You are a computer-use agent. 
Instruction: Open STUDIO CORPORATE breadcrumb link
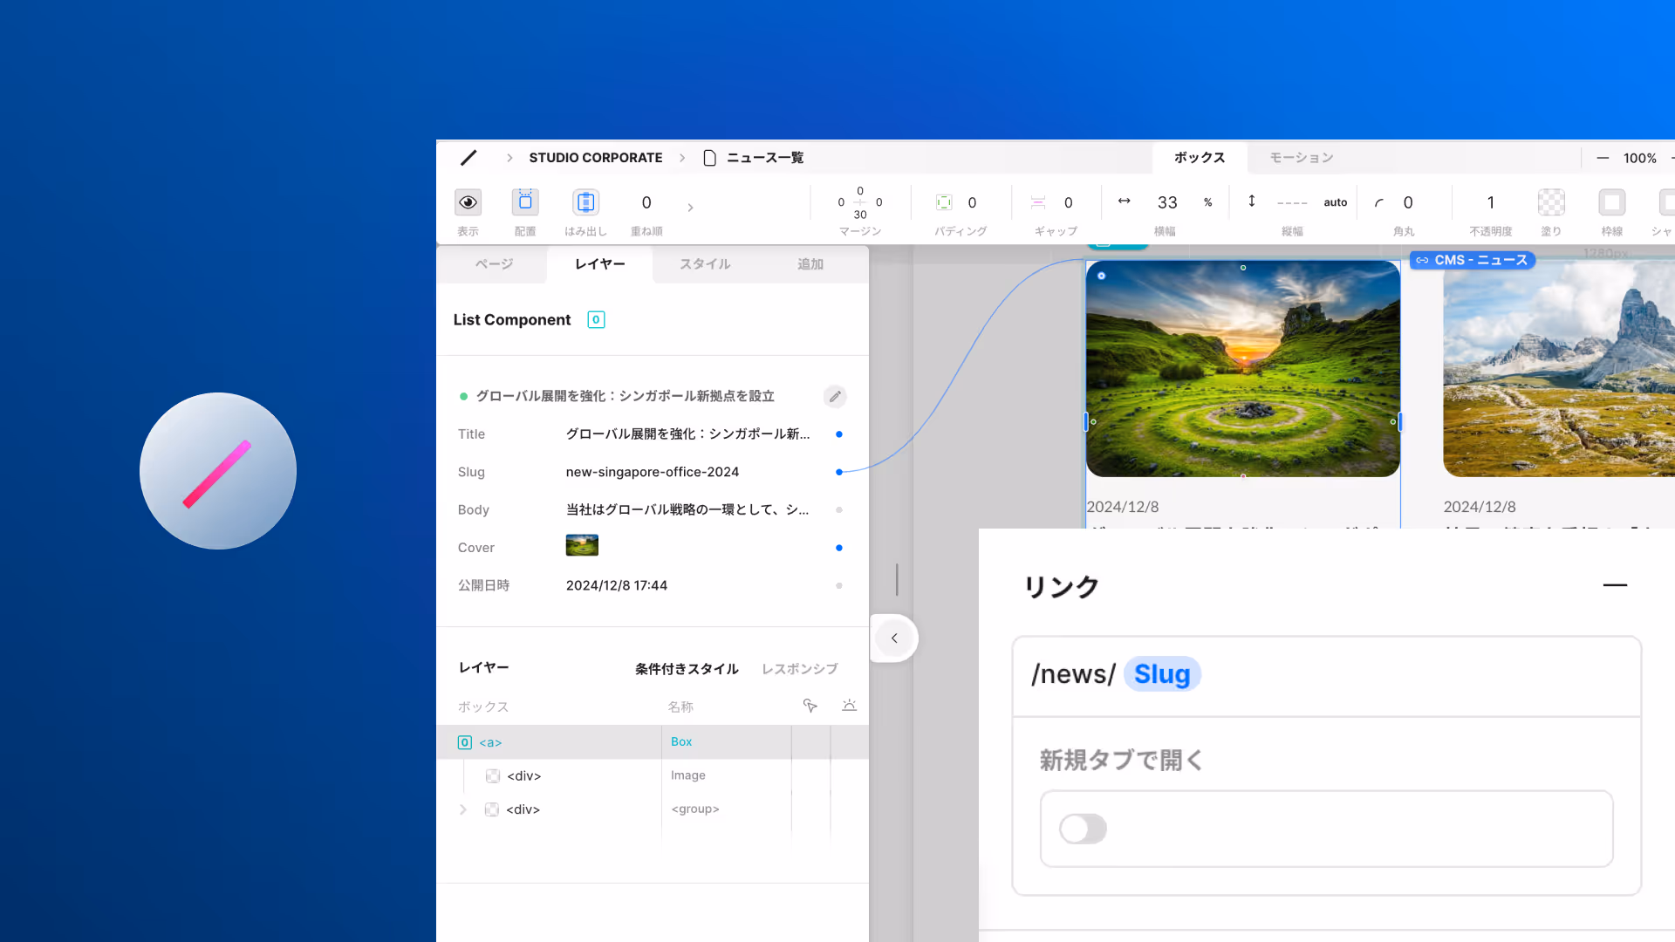tap(595, 158)
